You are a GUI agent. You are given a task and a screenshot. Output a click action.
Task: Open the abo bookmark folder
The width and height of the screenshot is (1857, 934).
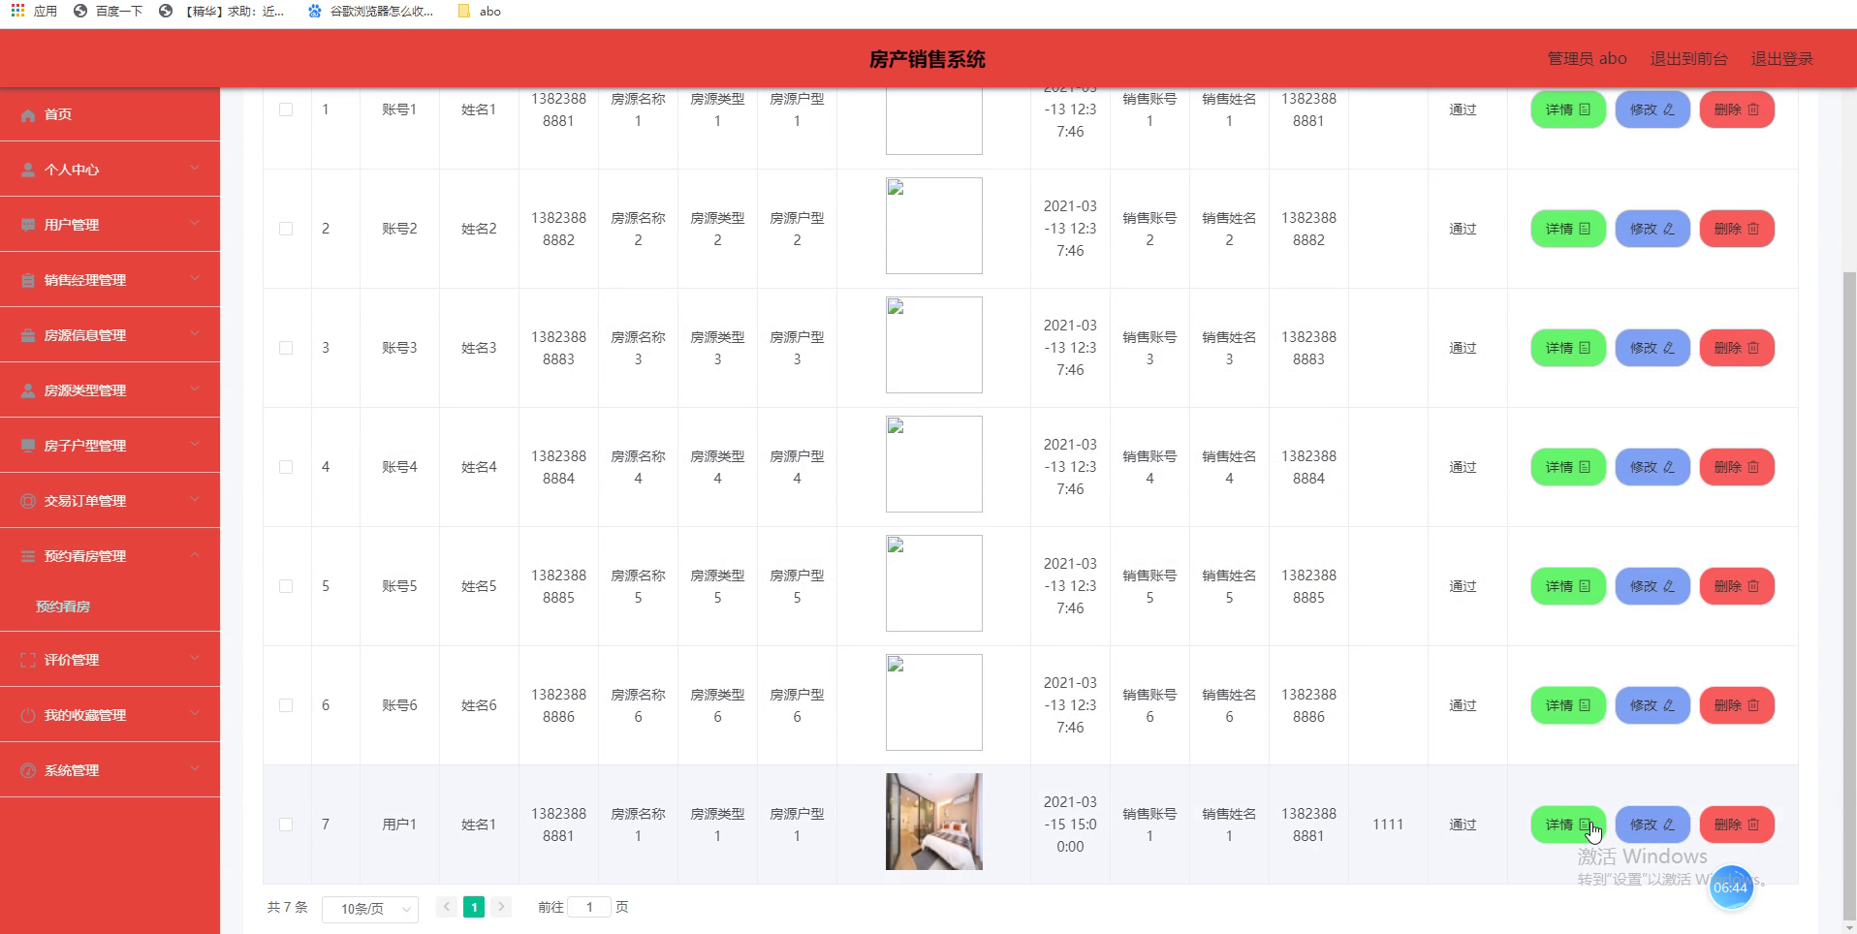[x=480, y=11]
